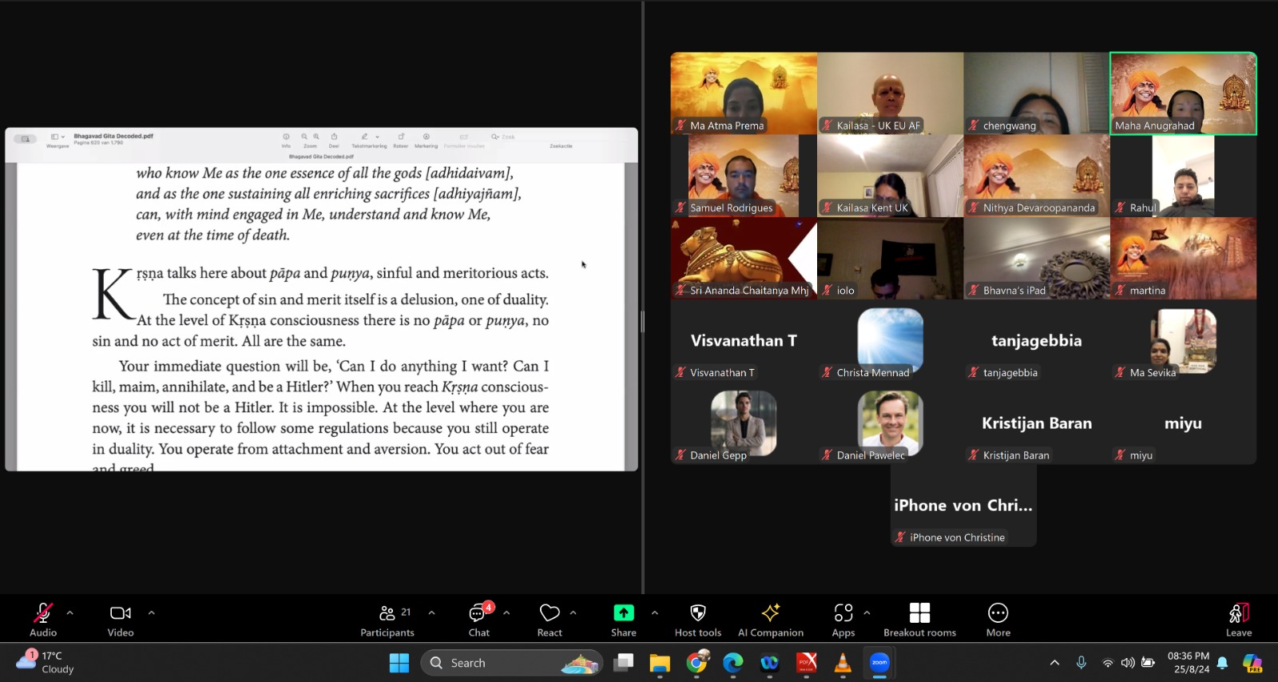Open the More options menu
This screenshot has height=682, width=1278.
click(998, 619)
